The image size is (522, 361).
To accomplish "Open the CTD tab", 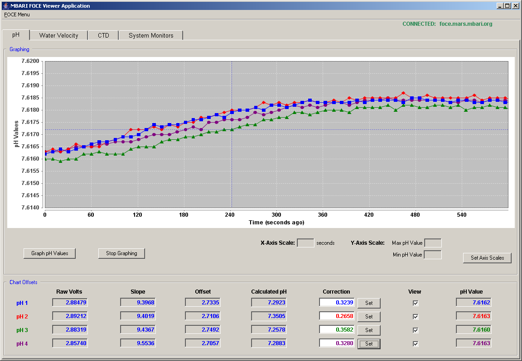I will 103,36.
